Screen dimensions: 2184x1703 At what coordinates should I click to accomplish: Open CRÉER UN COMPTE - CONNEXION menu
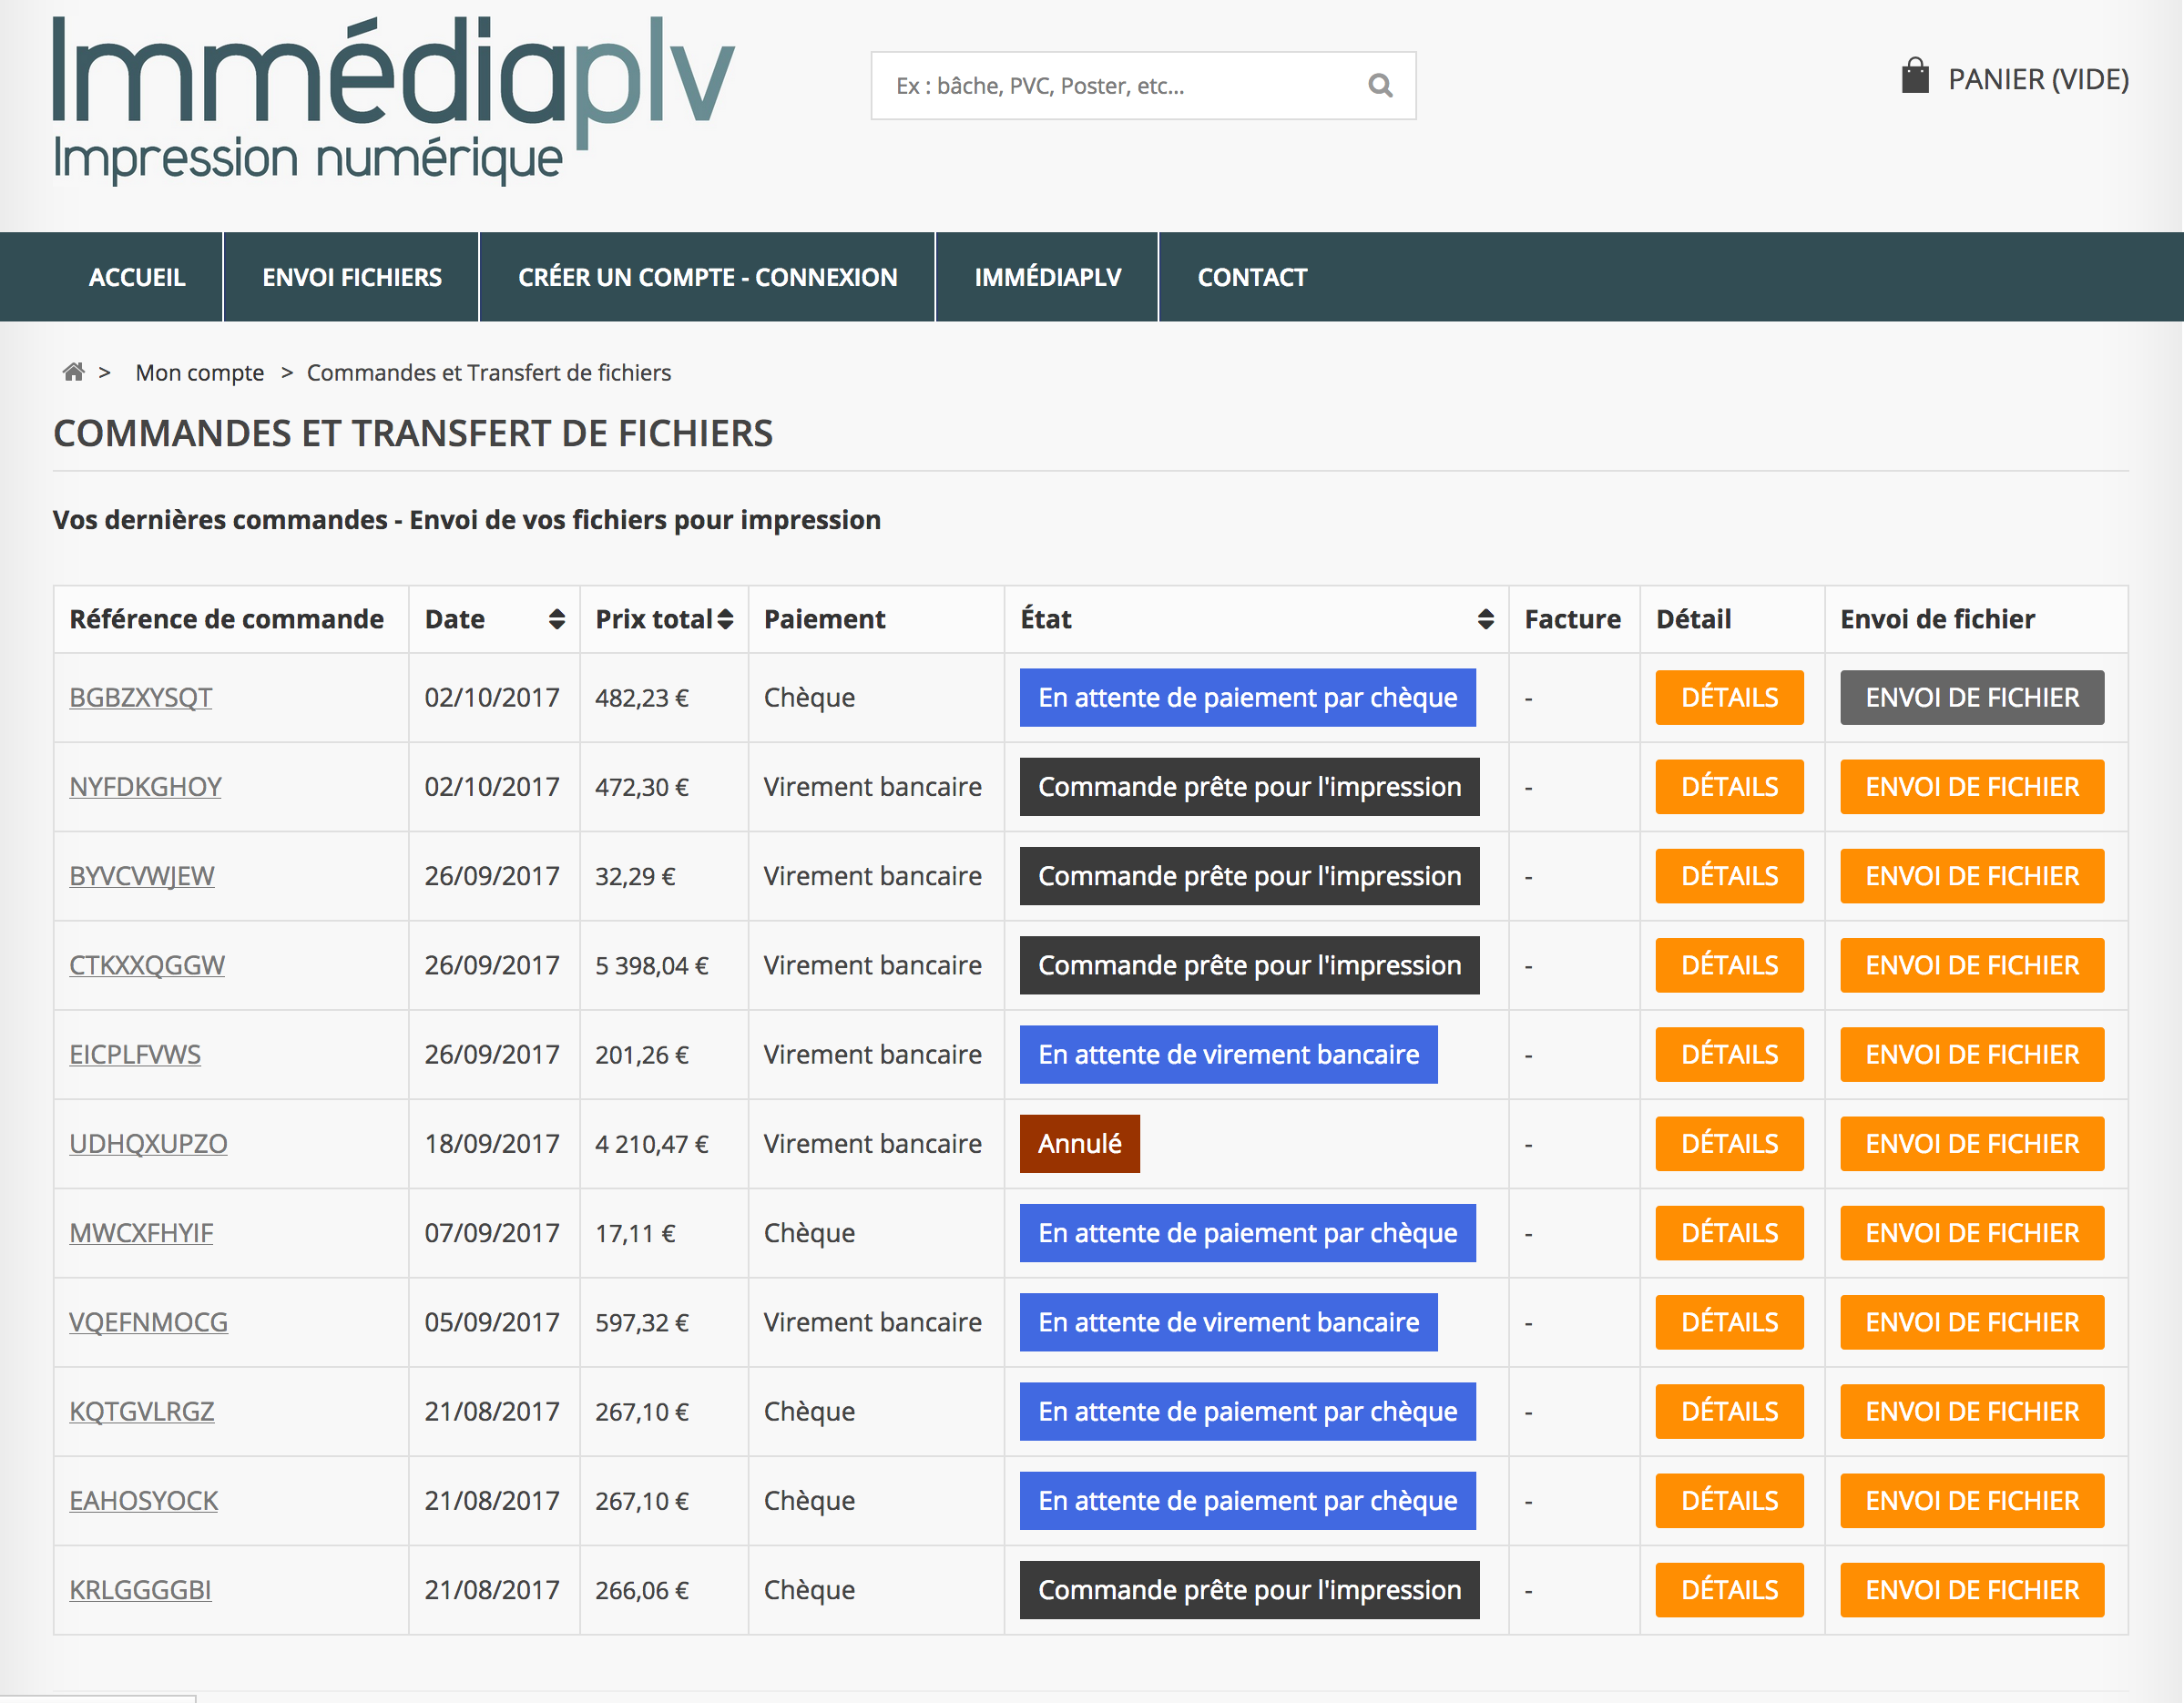pyautogui.click(x=708, y=277)
